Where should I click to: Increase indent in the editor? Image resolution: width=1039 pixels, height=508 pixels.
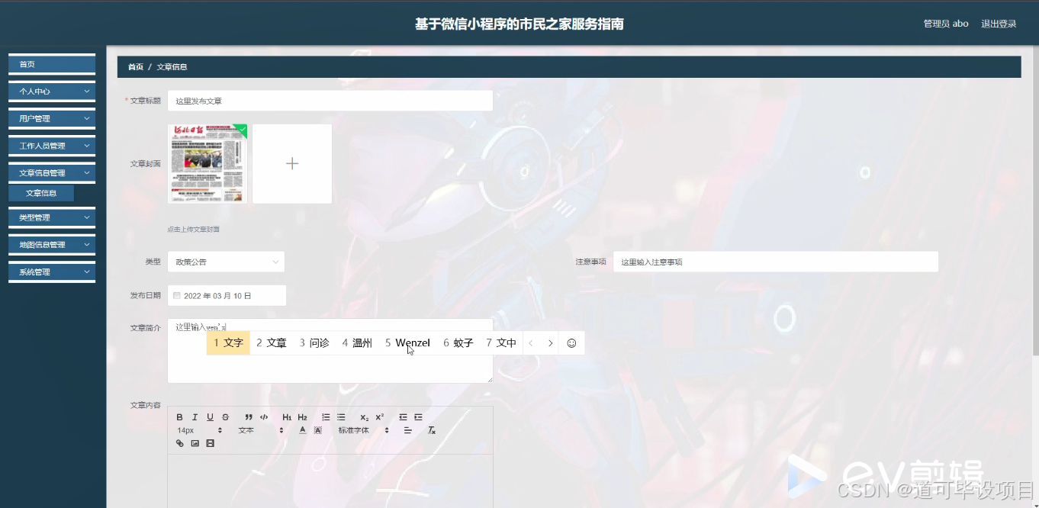click(x=418, y=417)
